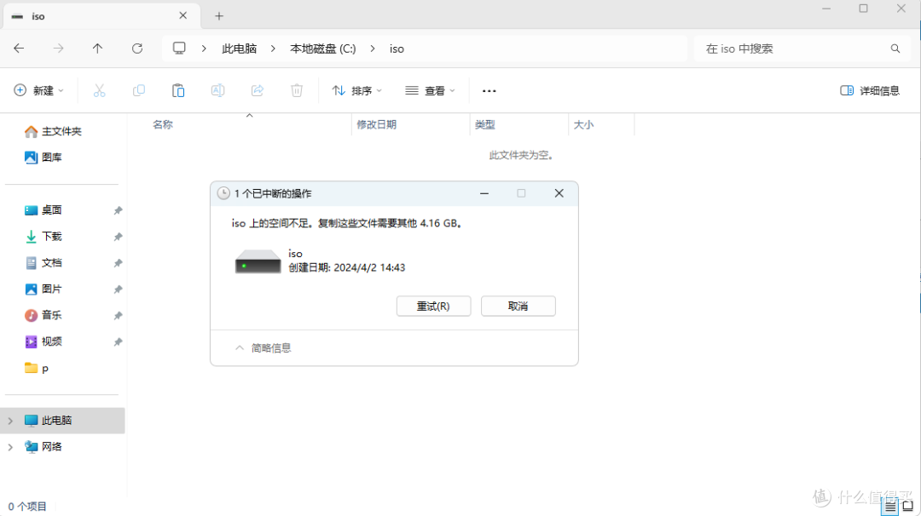Click the monitor icon in address bar

click(179, 48)
